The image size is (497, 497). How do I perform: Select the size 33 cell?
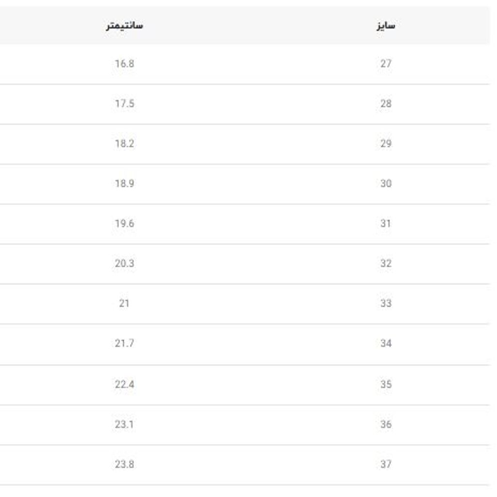tap(386, 303)
